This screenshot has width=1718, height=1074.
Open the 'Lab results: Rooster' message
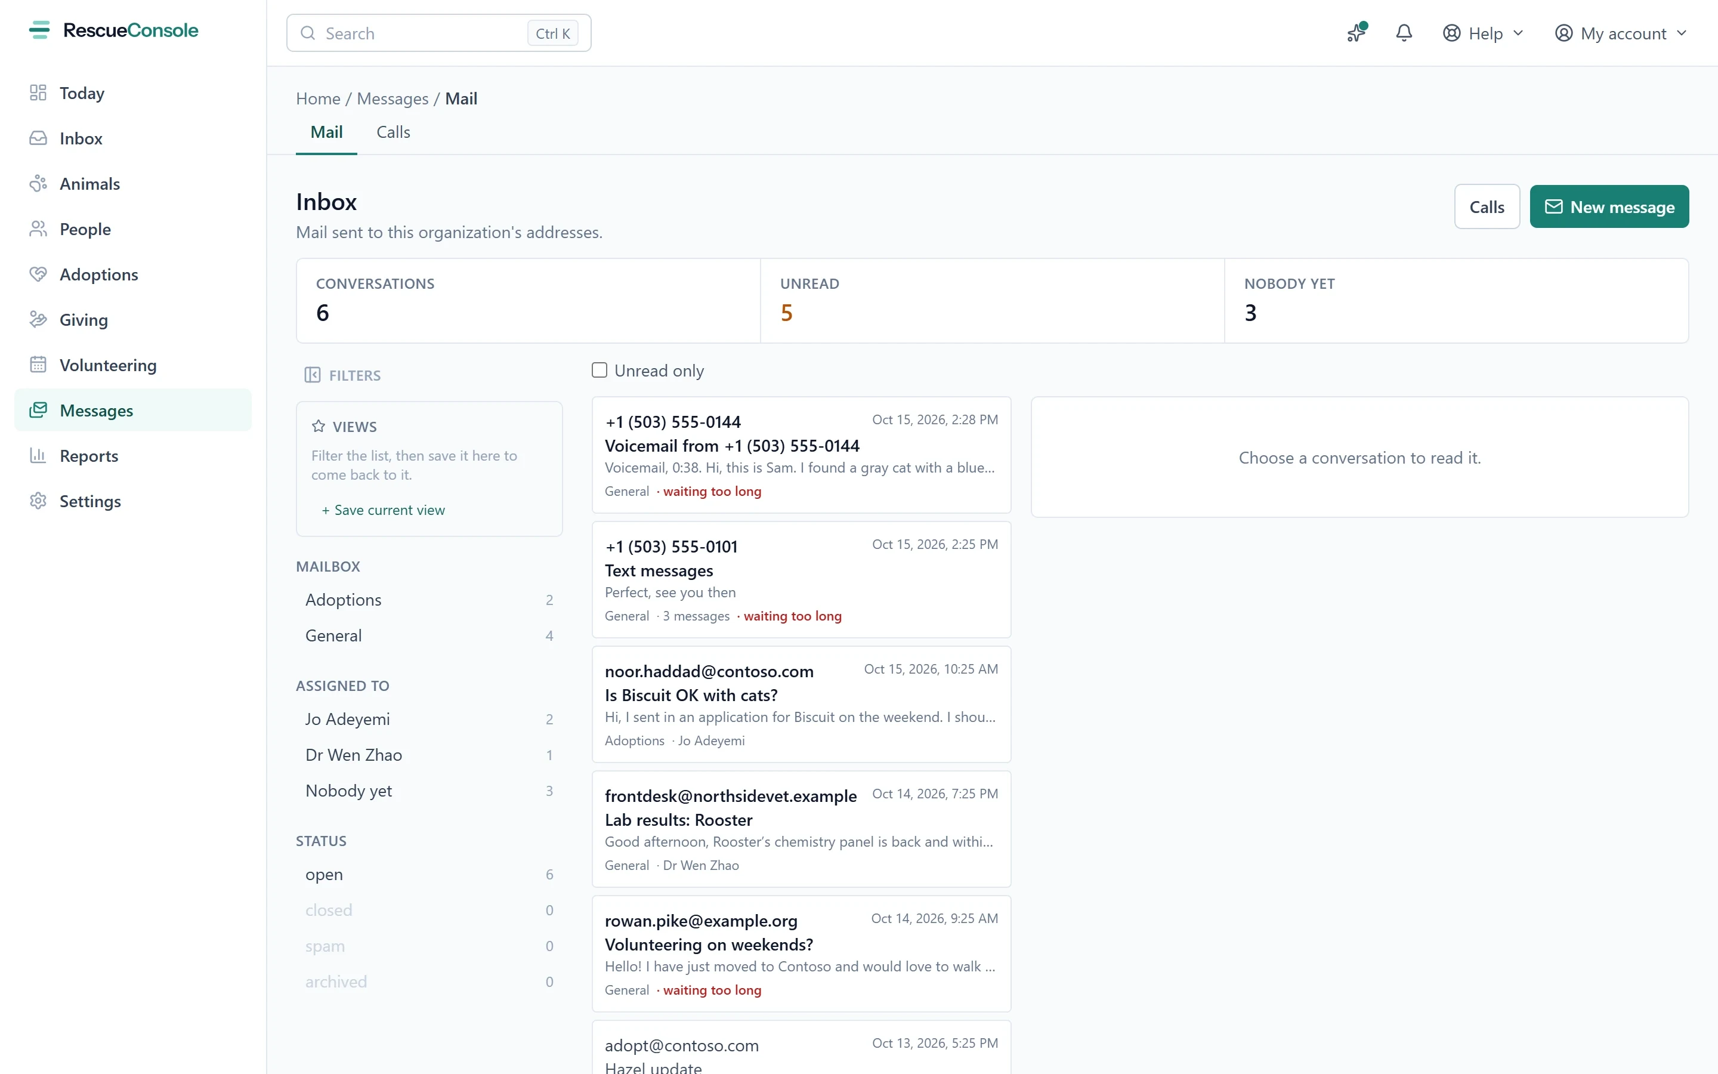tap(802, 829)
